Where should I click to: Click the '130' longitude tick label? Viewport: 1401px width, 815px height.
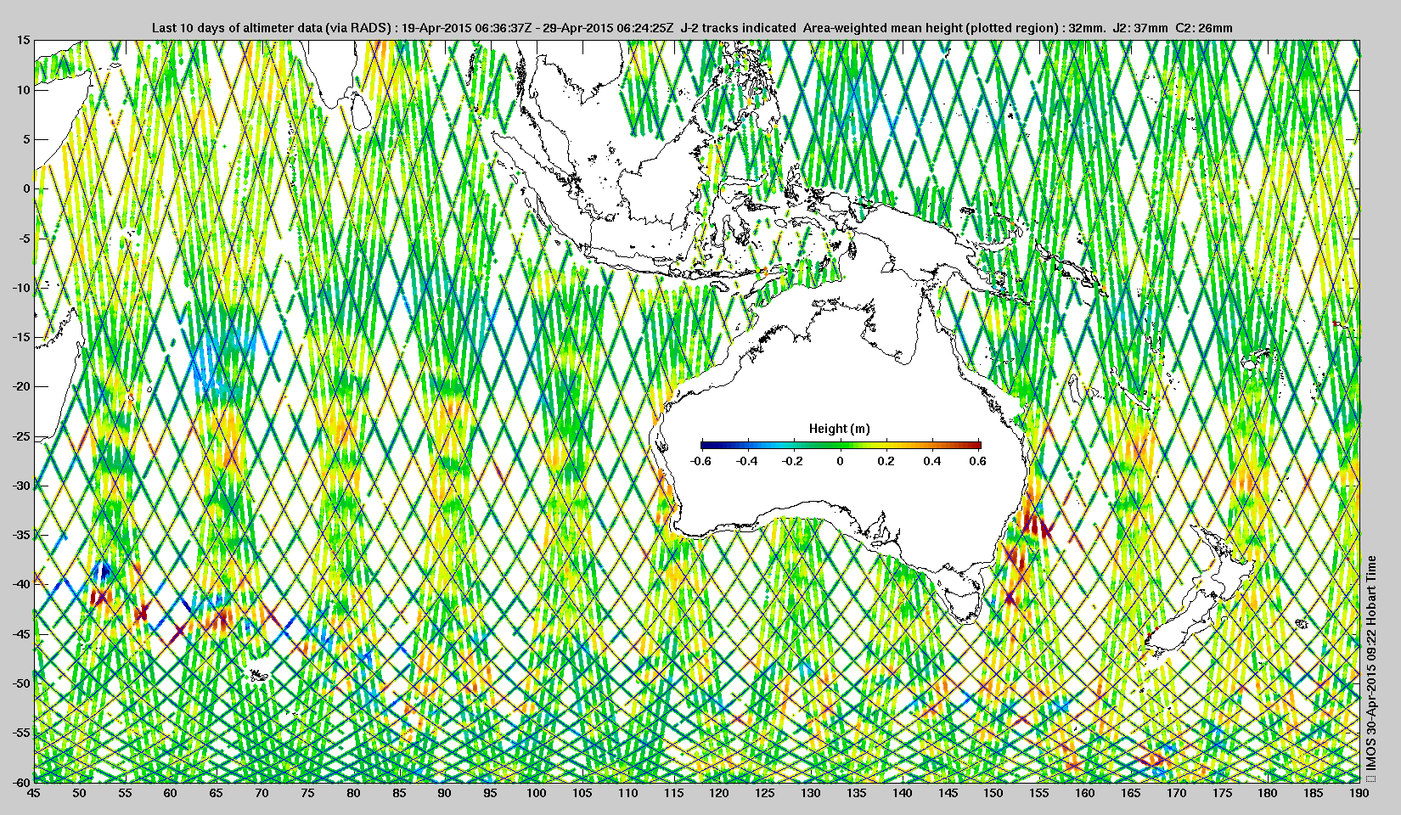[x=810, y=793]
